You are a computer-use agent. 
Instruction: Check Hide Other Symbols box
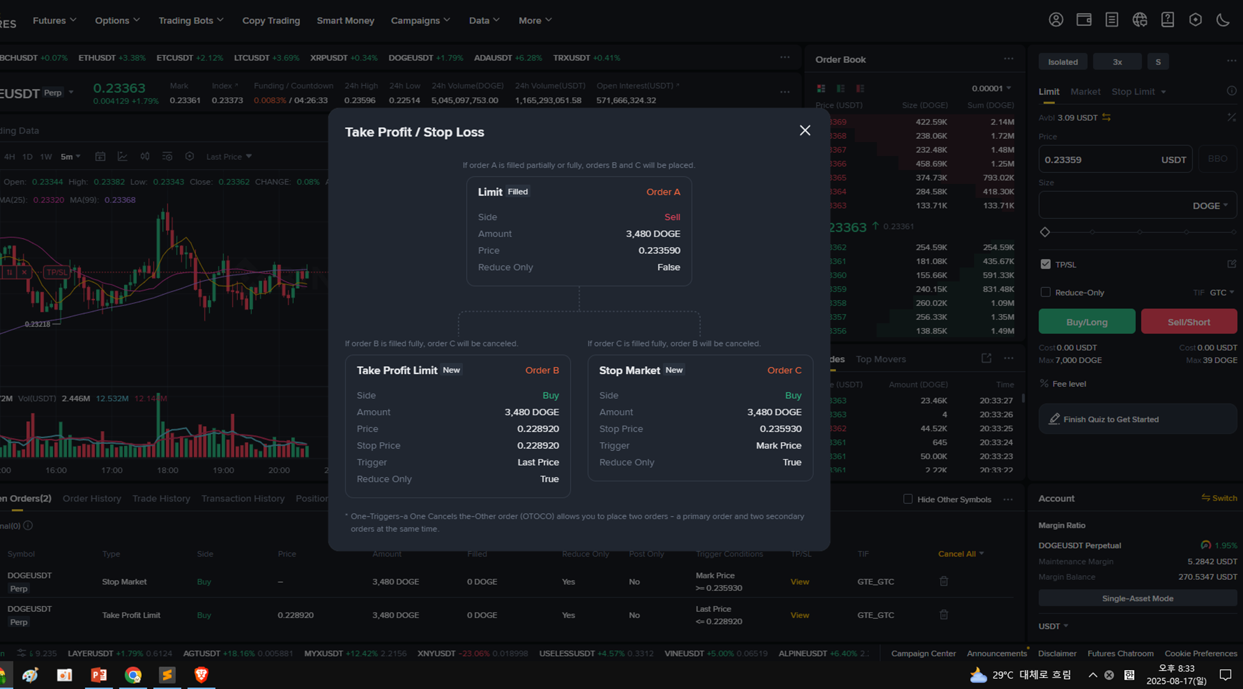point(908,499)
